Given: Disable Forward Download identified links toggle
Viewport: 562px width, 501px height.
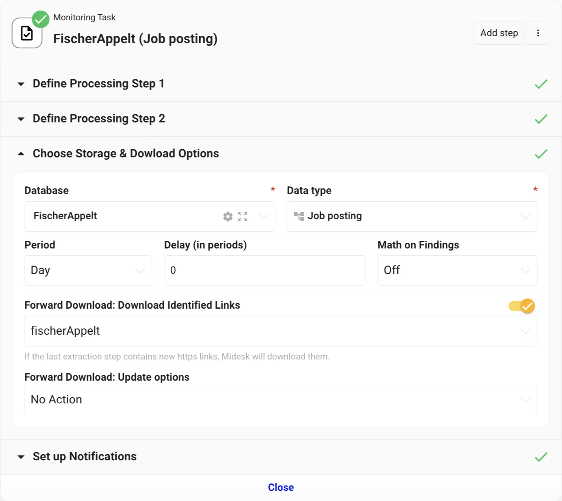Looking at the screenshot, I should (522, 306).
